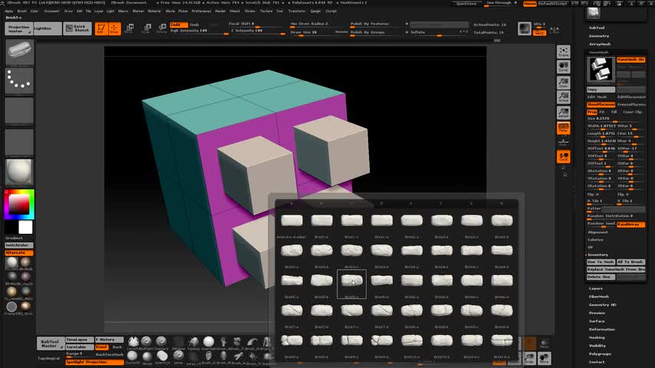
Task: Select the Draw mode button
Action: 114,29
